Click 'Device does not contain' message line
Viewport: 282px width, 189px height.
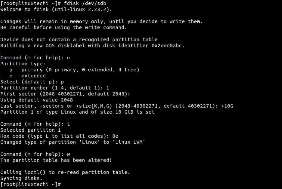pos(79,40)
